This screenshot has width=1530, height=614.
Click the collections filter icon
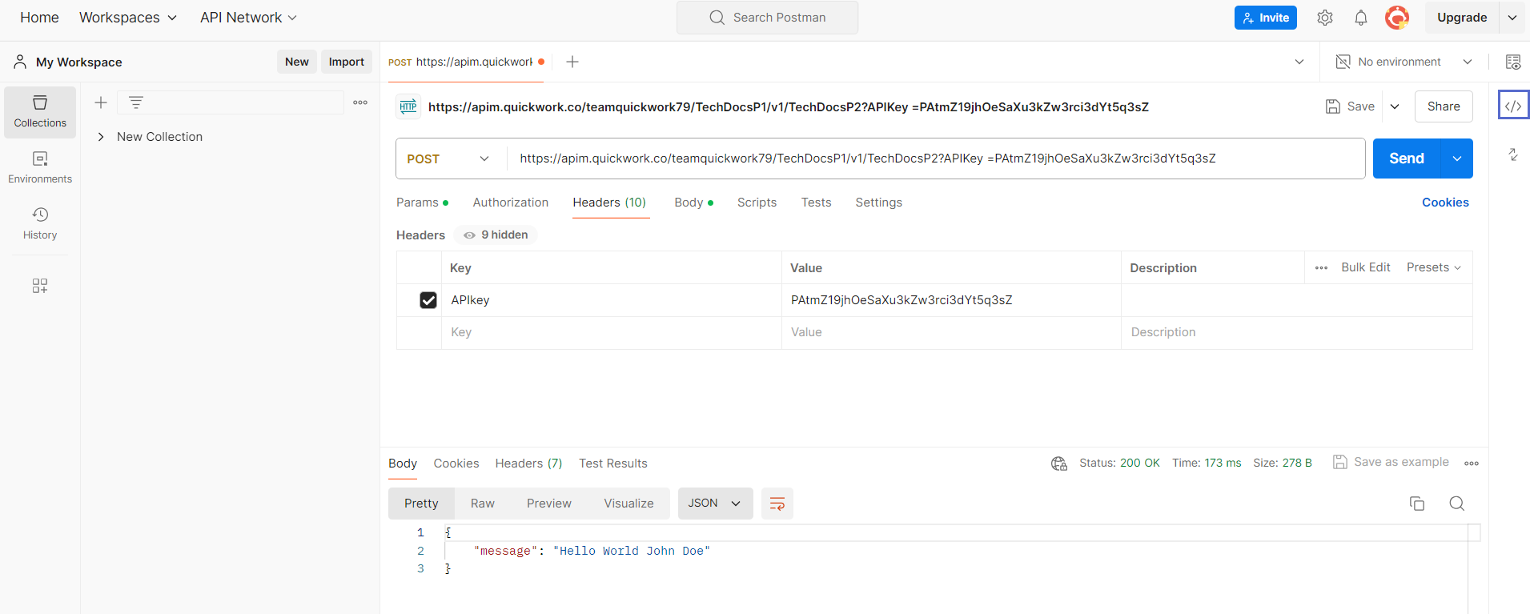(136, 102)
